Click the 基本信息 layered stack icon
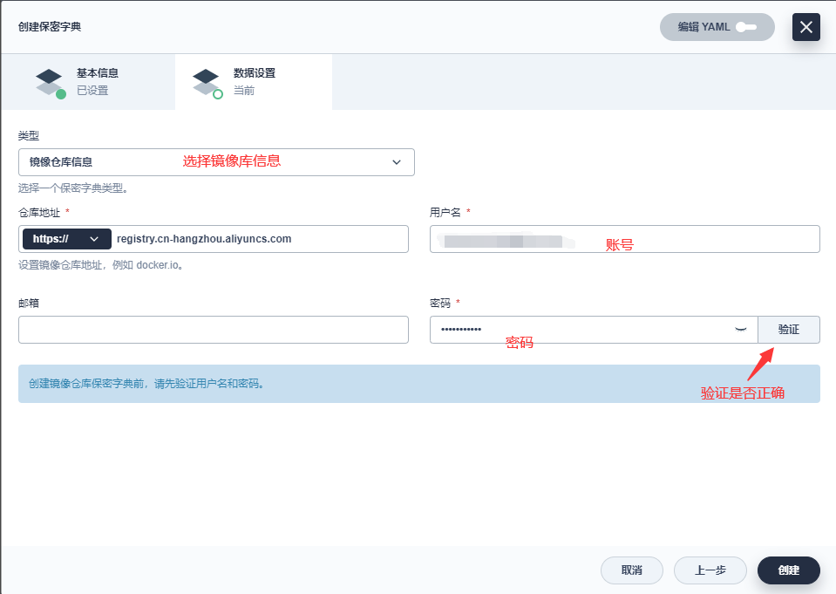This screenshot has width=836, height=594. pos(49,80)
